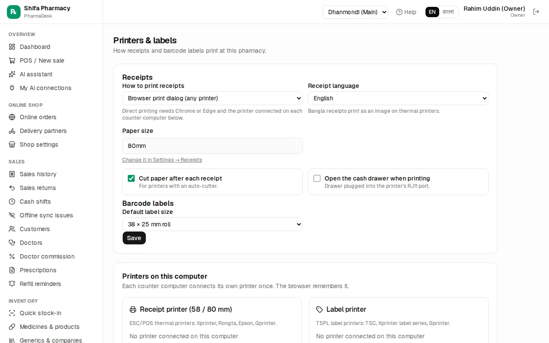
Task: Click the Dashboard grid icon
Action: pos(12,47)
